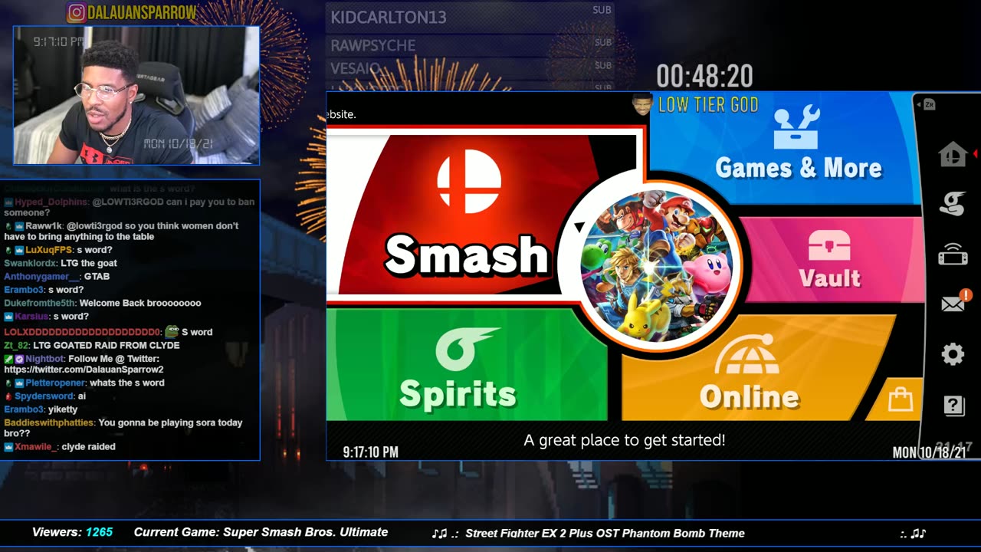The height and width of the screenshot is (552, 981).
Task: Select the Spirits swirl icon in the side menu
Action: (x=953, y=204)
